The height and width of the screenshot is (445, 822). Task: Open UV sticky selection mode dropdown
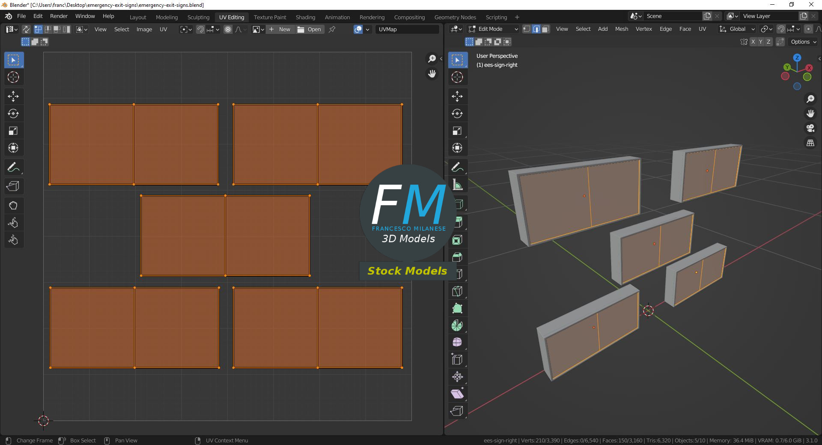(82, 29)
